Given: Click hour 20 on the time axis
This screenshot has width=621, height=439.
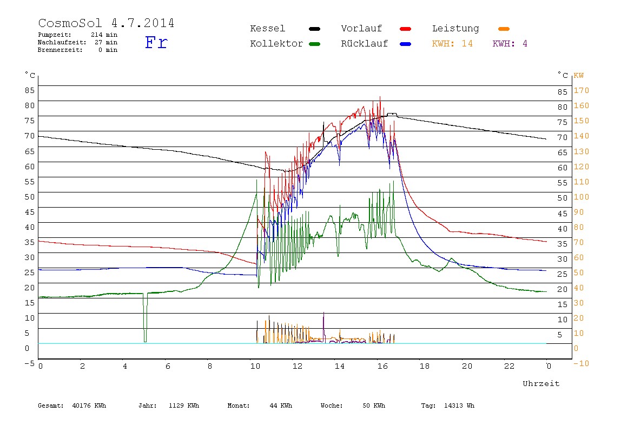Looking at the screenshot, I should click(x=467, y=366).
